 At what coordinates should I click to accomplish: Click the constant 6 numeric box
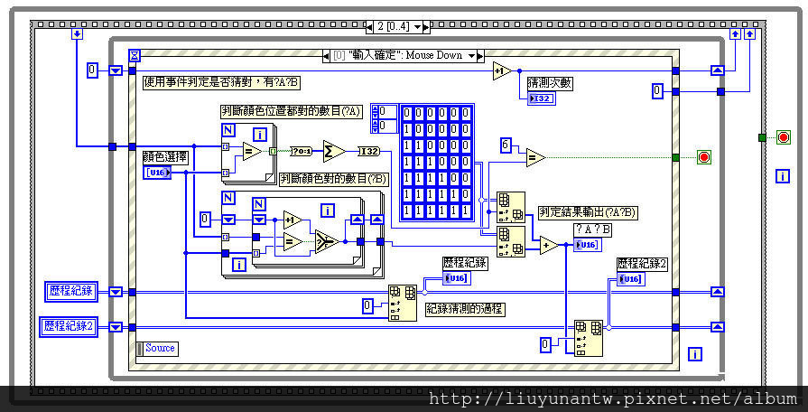click(x=506, y=146)
